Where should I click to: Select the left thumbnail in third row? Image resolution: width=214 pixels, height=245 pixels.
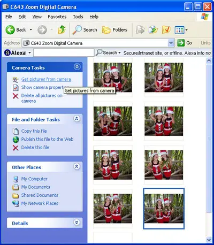tap(113, 165)
